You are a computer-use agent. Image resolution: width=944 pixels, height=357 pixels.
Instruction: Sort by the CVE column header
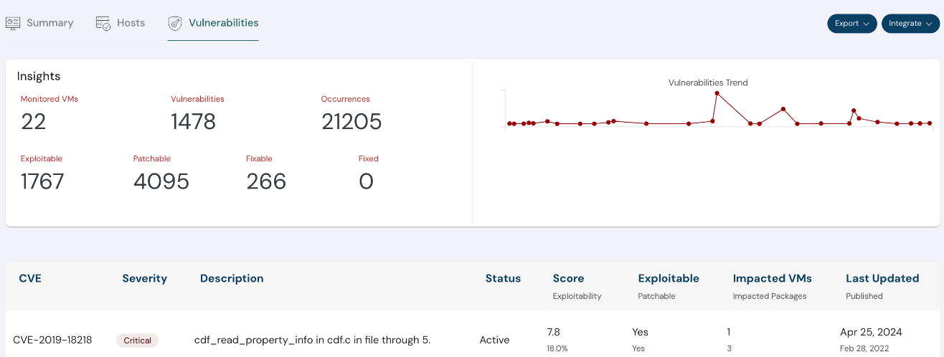coord(30,279)
